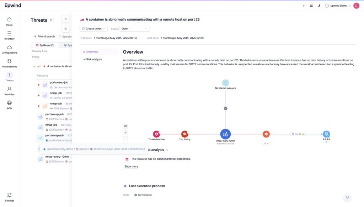Click the Show more link

pos(131,167)
